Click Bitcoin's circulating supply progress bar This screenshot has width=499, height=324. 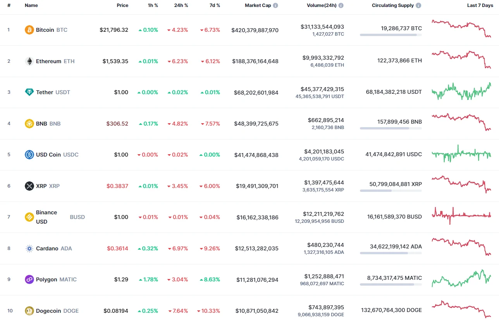pos(391,35)
